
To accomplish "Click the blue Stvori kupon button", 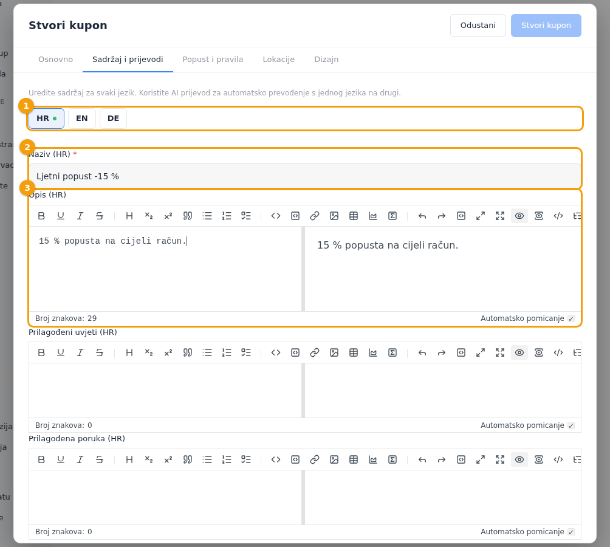I will coord(546,26).
